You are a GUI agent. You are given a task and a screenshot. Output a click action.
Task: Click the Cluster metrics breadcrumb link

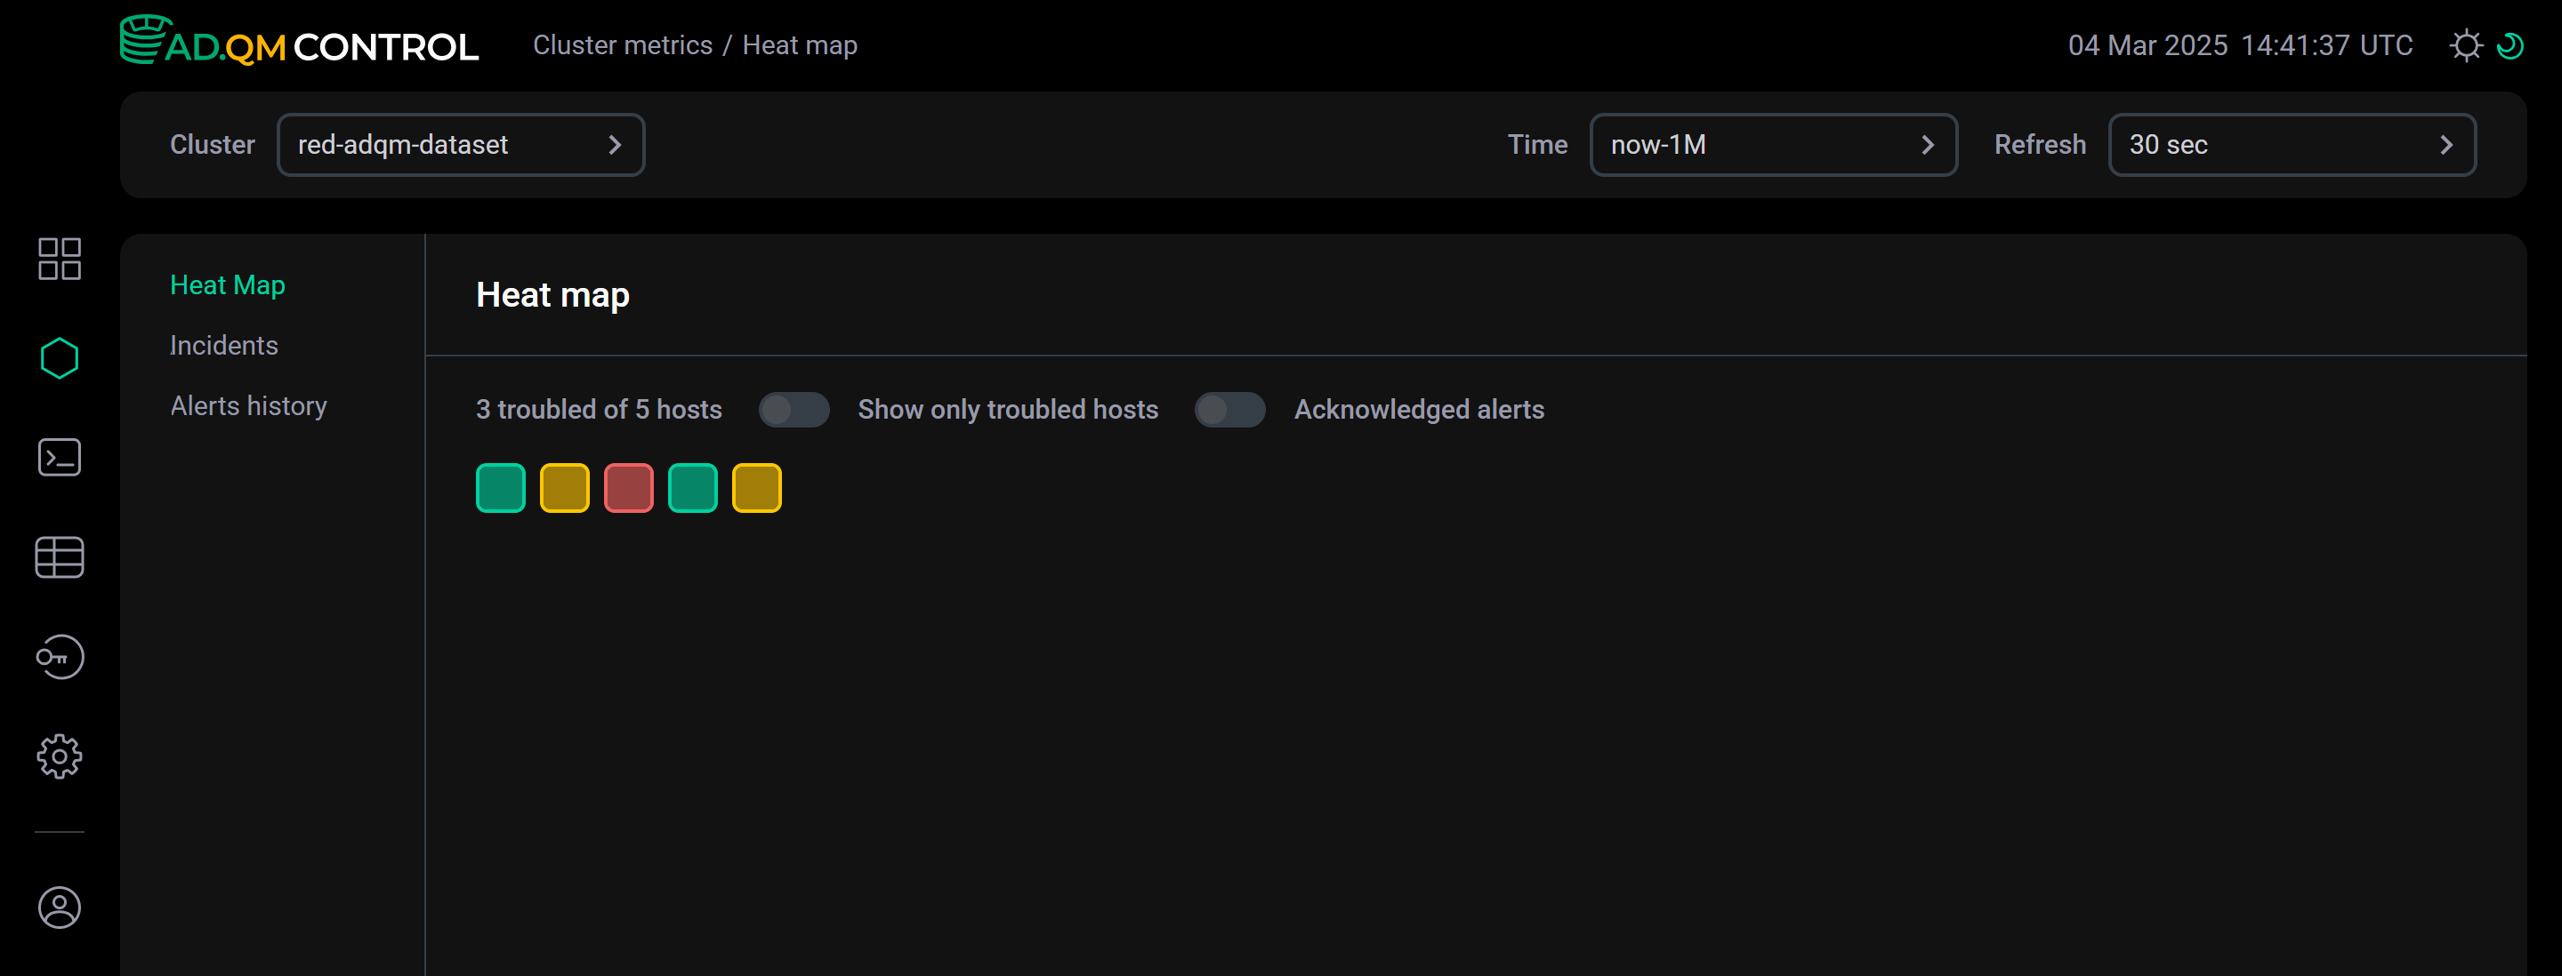[622, 44]
